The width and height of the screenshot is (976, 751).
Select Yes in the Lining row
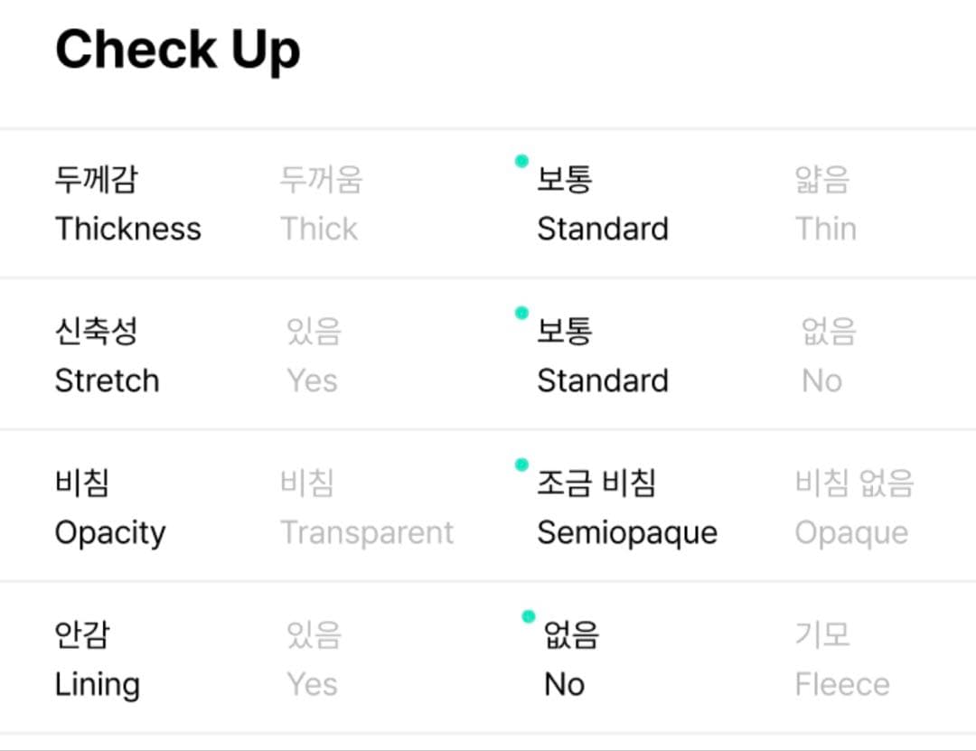[313, 660]
